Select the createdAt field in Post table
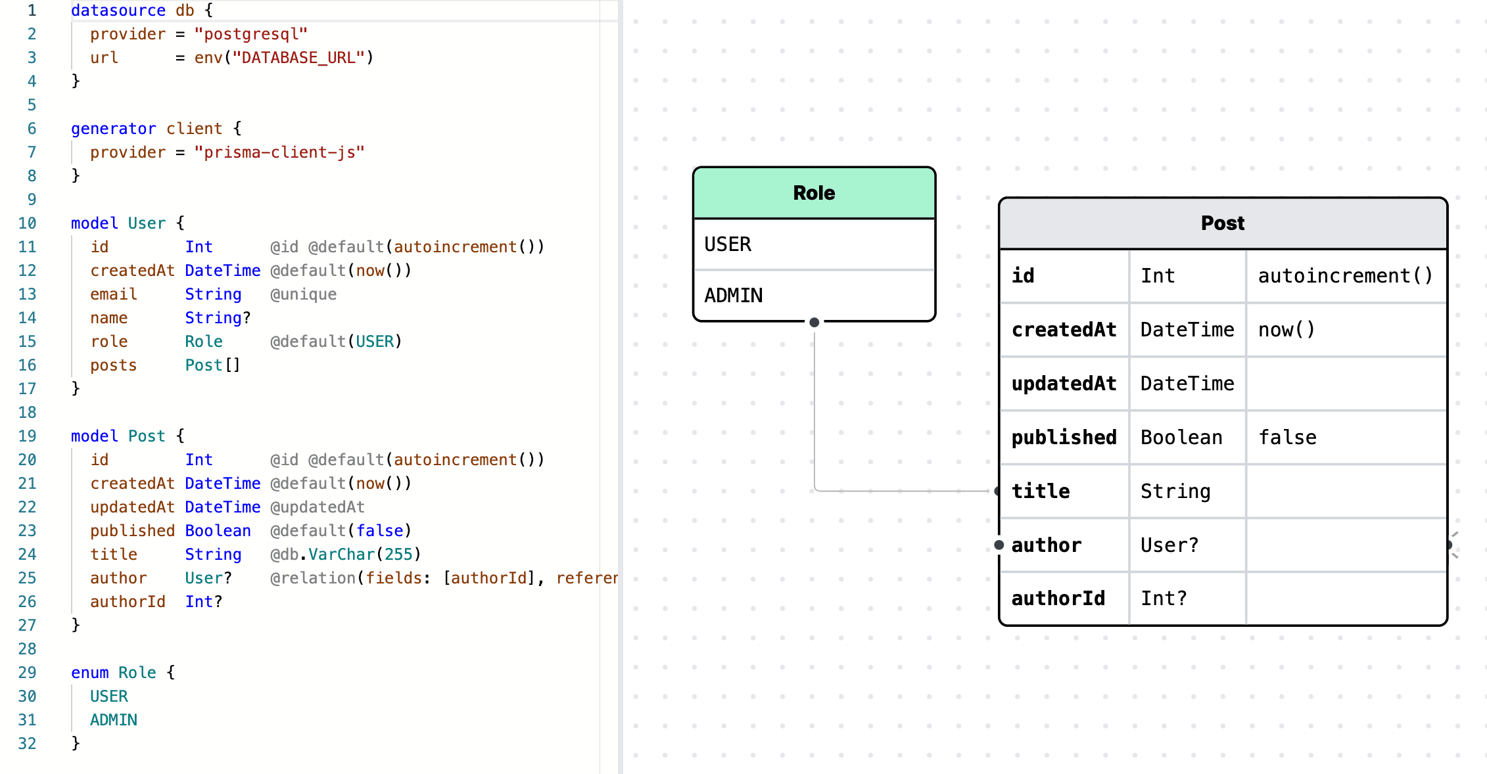This screenshot has width=1487, height=774. point(1064,330)
